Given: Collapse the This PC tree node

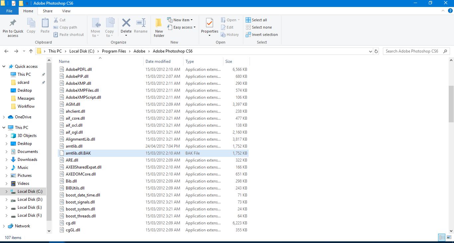Looking at the screenshot, I should 4,128.
